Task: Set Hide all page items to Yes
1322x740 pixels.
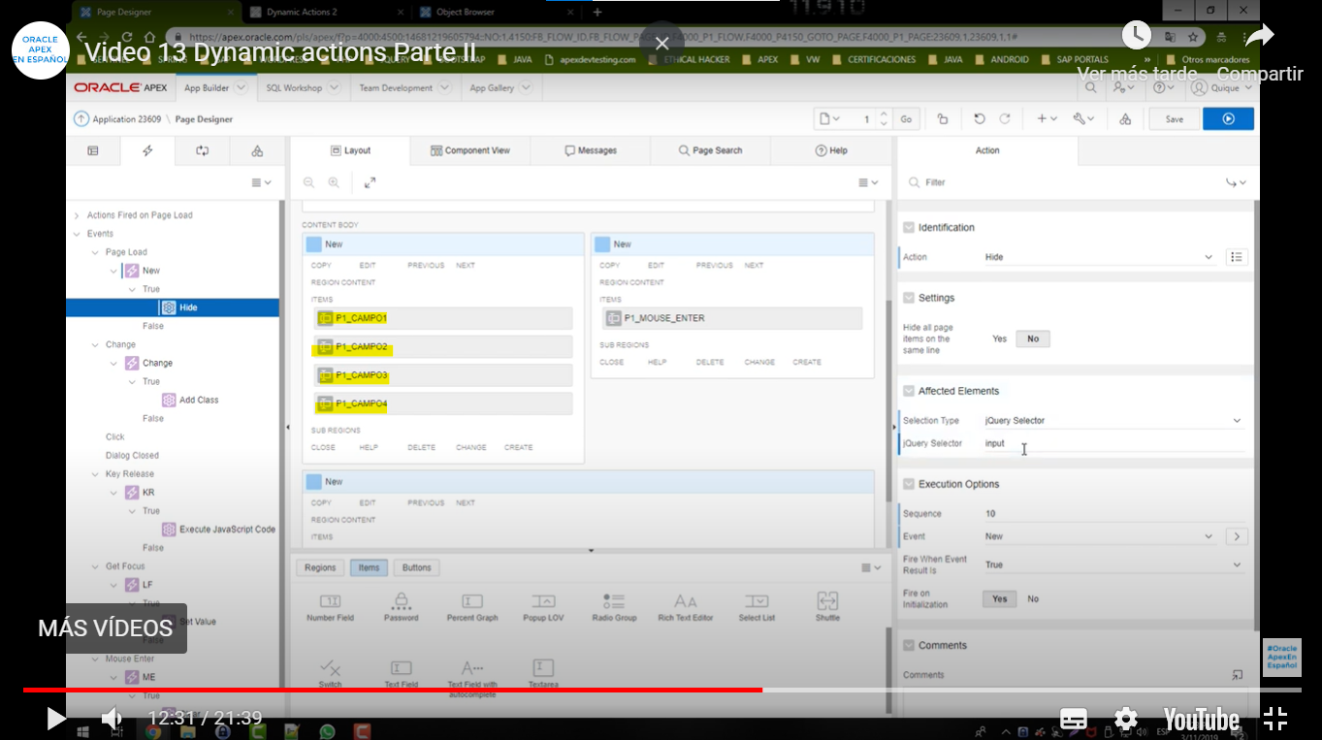Action: click(1000, 338)
